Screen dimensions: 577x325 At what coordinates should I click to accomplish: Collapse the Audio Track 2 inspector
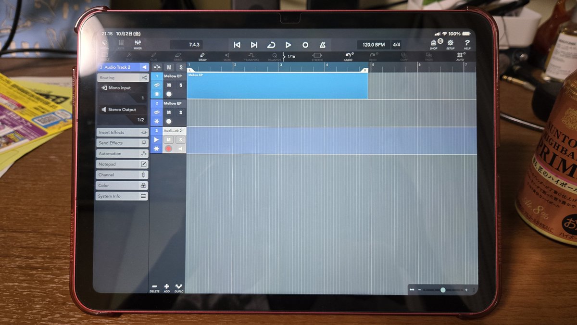click(144, 67)
